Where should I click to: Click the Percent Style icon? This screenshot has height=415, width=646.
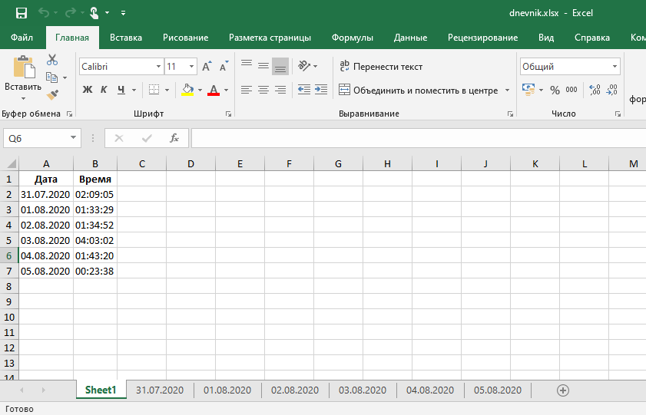click(x=555, y=90)
